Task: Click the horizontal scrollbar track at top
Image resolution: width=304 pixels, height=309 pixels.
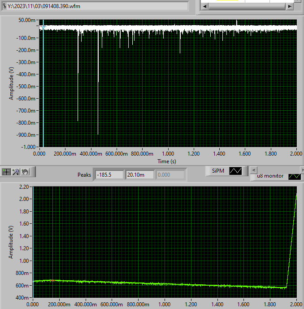Action: click(247, 7)
